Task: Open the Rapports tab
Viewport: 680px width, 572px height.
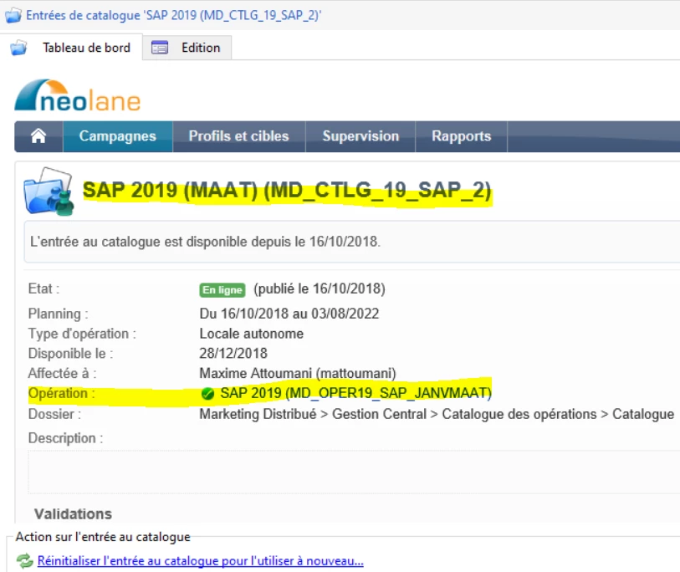Action: coord(461,136)
